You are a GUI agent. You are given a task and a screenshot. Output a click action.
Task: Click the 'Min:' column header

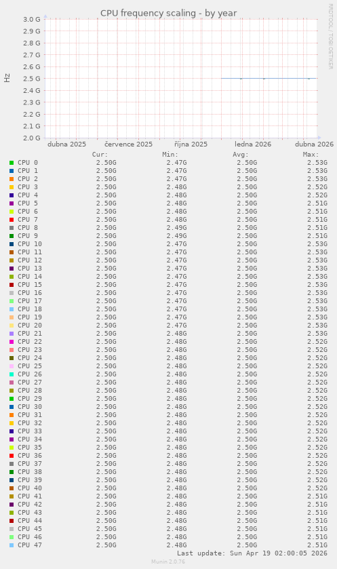tap(170, 155)
